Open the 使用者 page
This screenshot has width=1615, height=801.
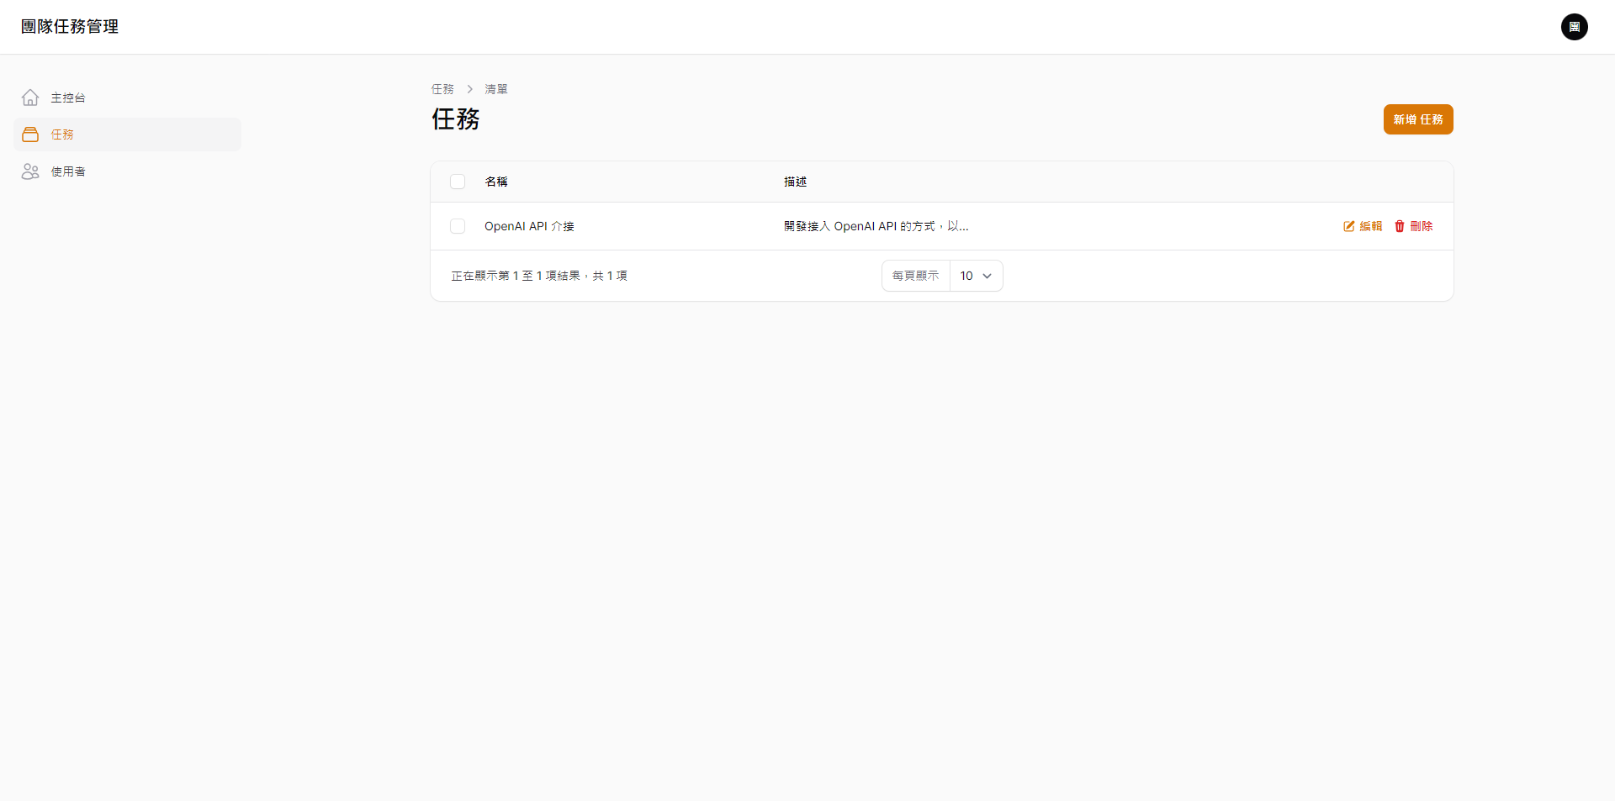[x=127, y=171]
